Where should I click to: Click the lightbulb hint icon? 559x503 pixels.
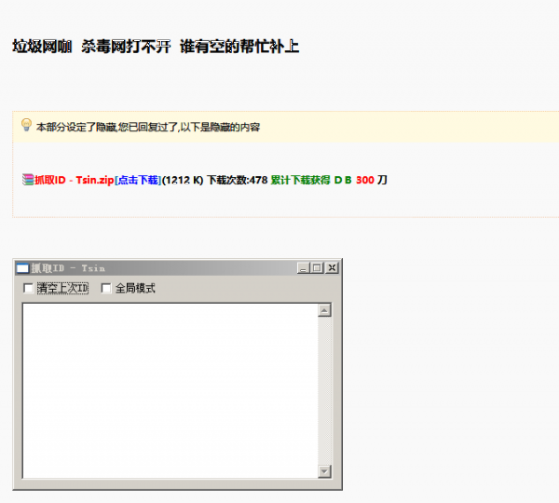(26, 125)
